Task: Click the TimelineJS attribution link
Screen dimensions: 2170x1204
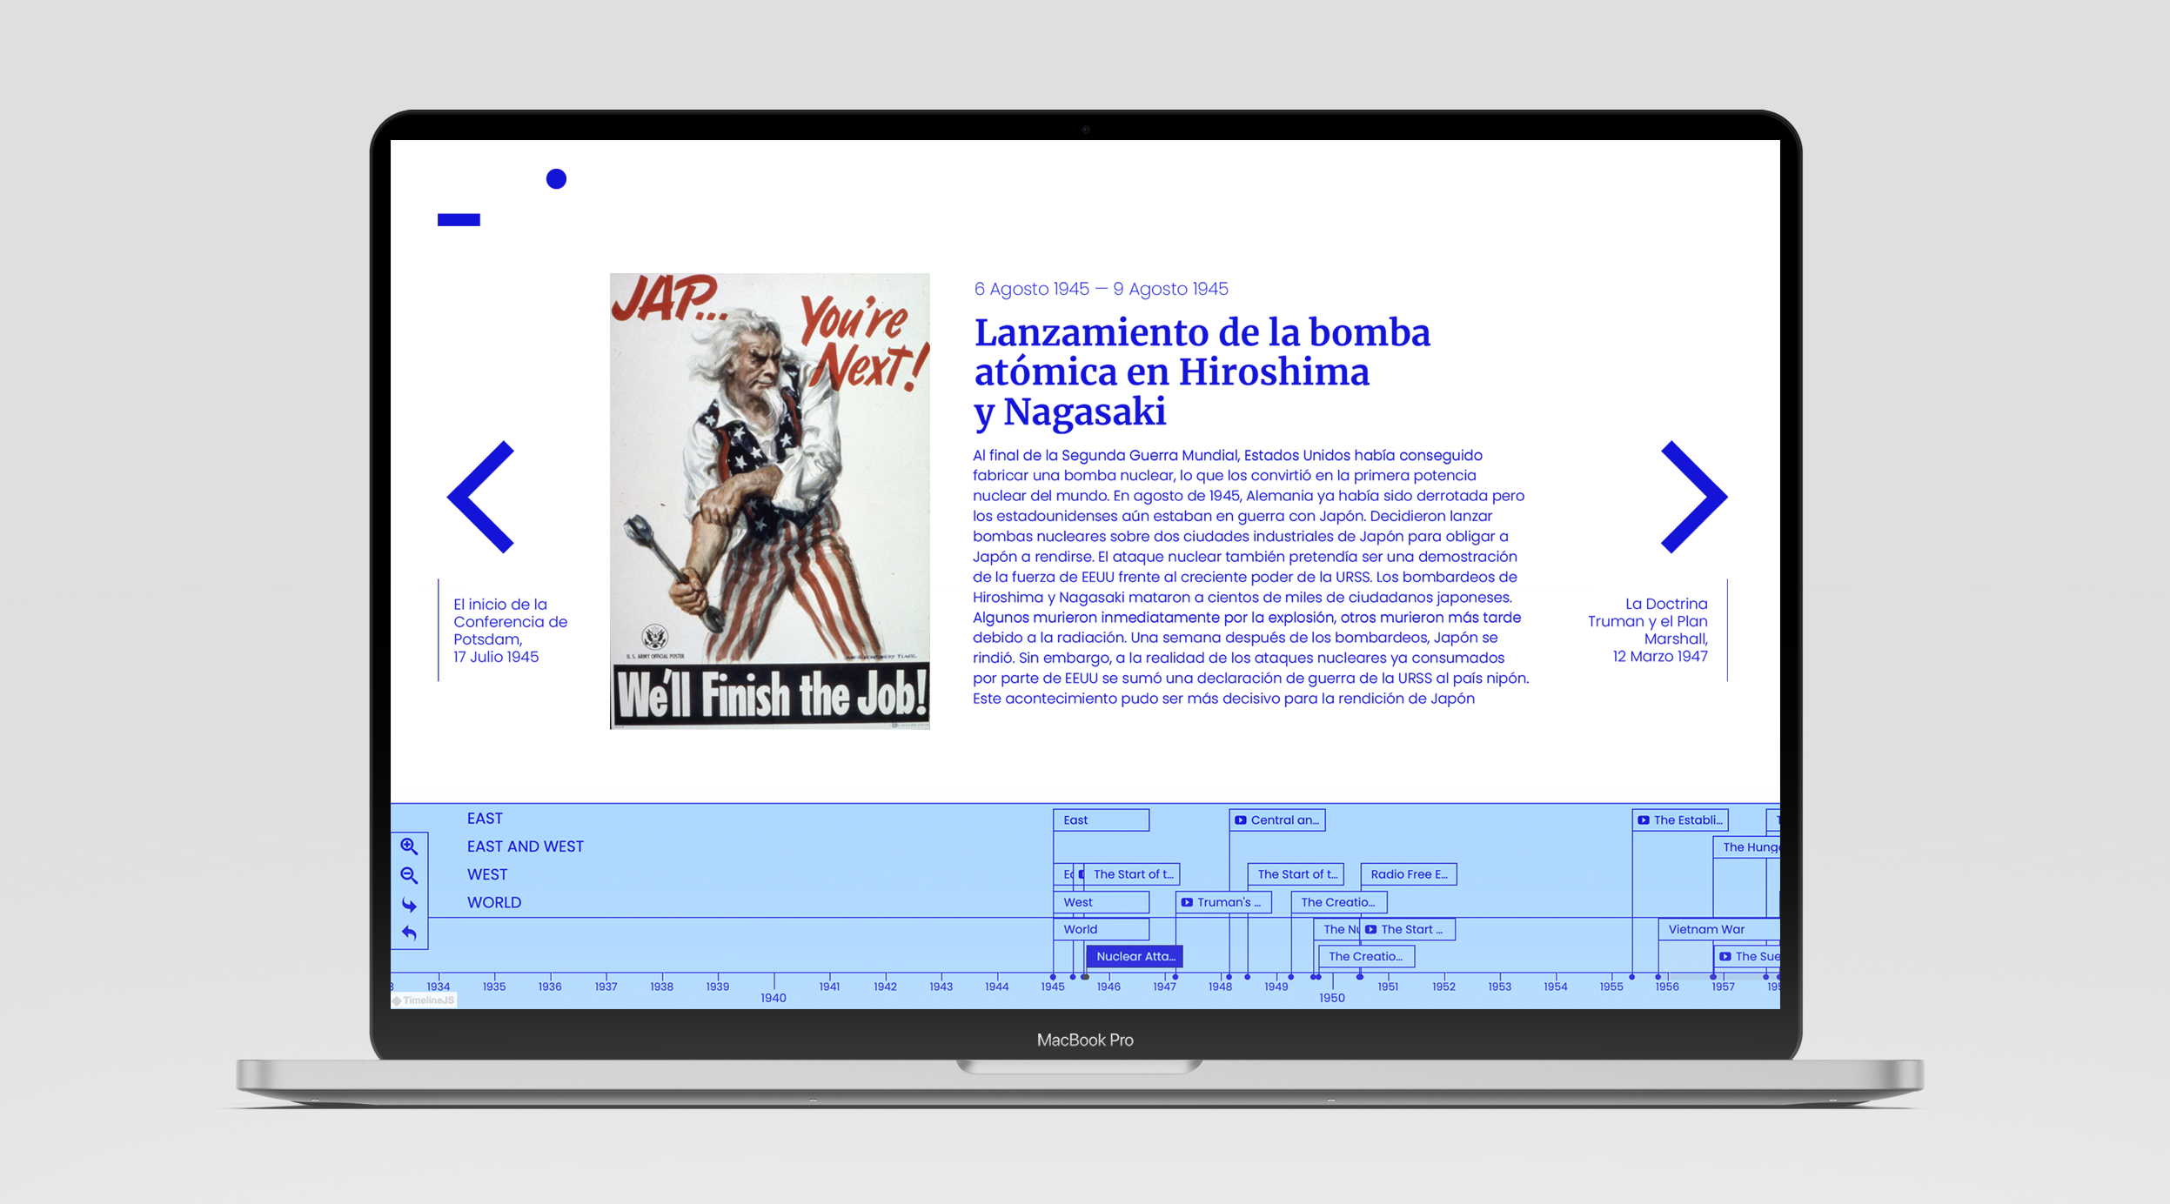Action: (x=424, y=1000)
